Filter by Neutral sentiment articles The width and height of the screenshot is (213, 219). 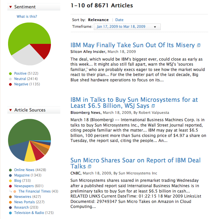click(x=20, y=79)
